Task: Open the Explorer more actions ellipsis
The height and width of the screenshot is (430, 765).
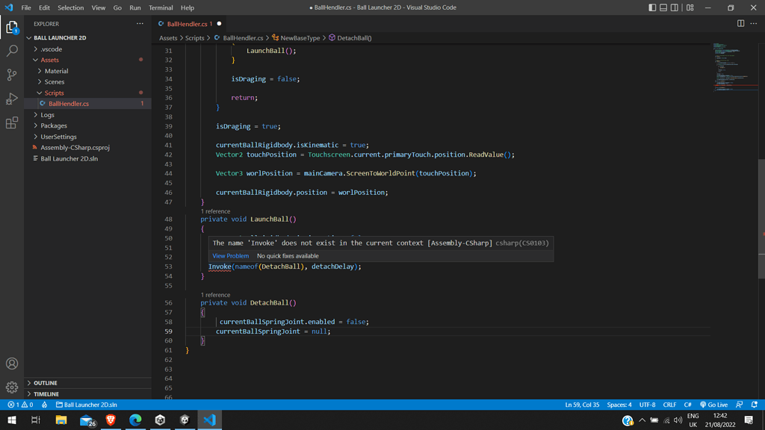Action: click(139, 23)
